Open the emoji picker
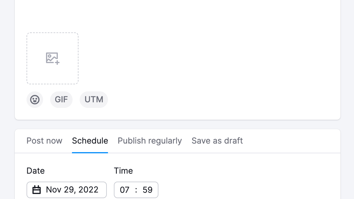Screen dimensions: 354x199 [35, 100]
